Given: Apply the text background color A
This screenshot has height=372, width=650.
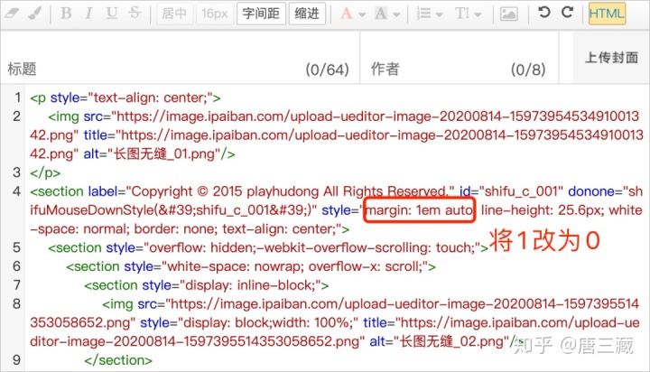Looking at the screenshot, I should click(x=381, y=14).
